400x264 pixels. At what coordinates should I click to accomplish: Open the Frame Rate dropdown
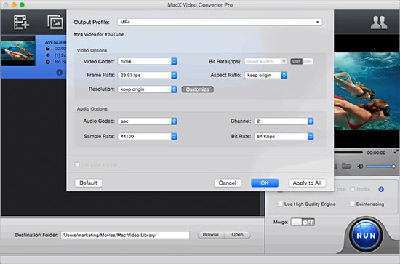148,75
